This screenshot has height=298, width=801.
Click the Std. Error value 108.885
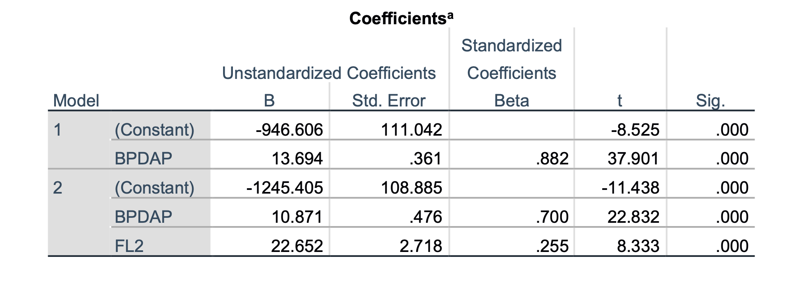point(412,188)
